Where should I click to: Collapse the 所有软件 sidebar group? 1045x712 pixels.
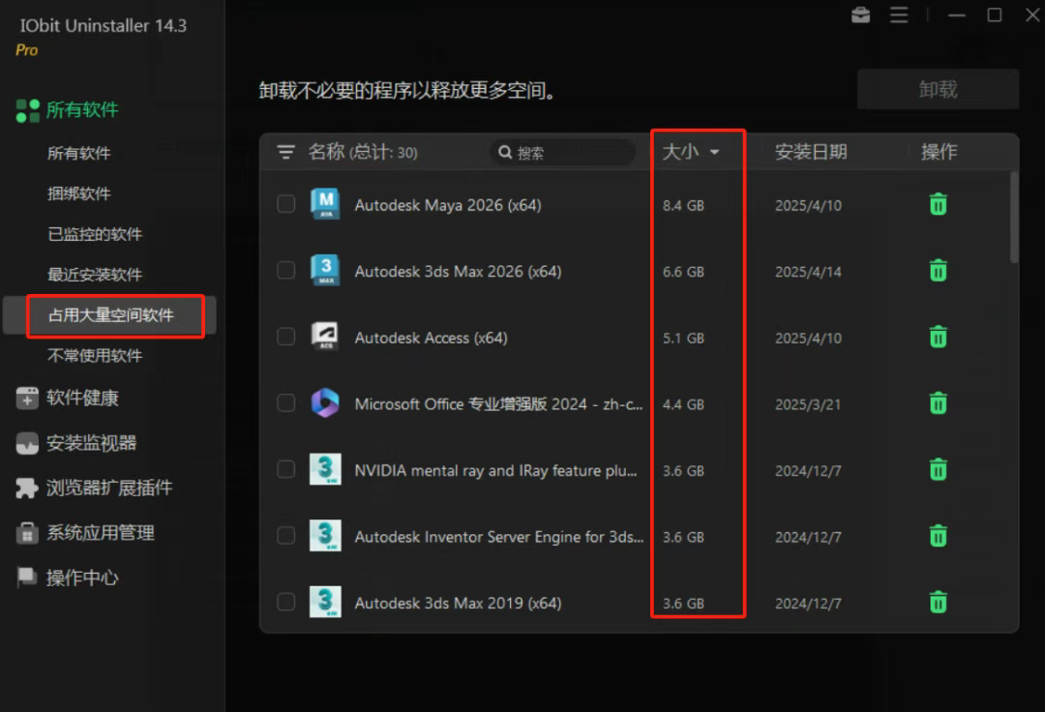(x=82, y=110)
